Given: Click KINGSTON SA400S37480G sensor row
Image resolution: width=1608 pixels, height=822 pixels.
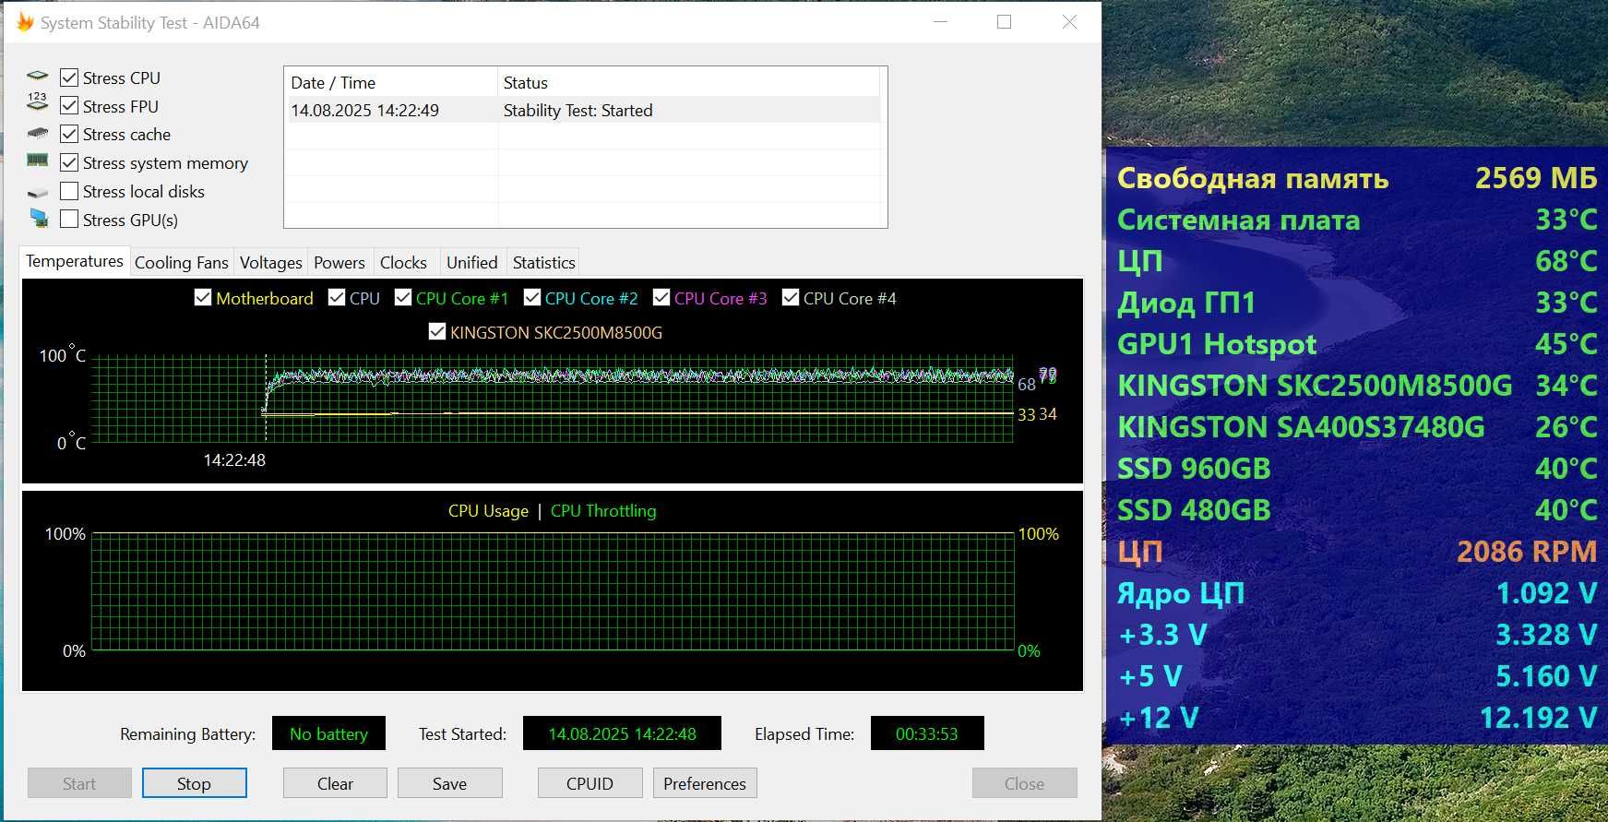Looking at the screenshot, I should [1356, 427].
